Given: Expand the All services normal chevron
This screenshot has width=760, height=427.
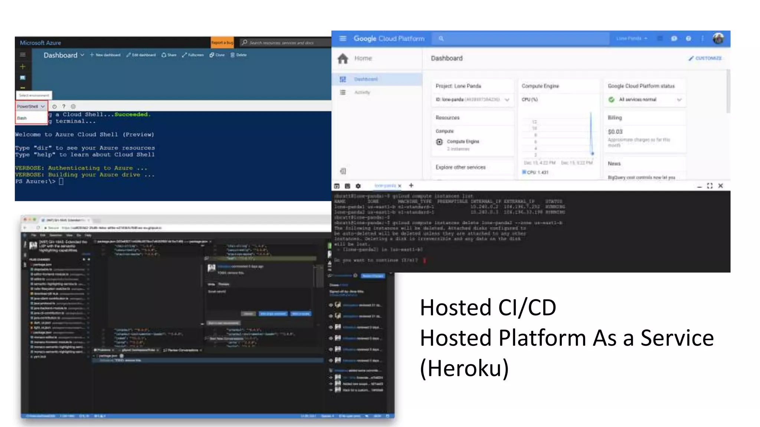Looking at the screenshot, I should [x=679, y=100].
